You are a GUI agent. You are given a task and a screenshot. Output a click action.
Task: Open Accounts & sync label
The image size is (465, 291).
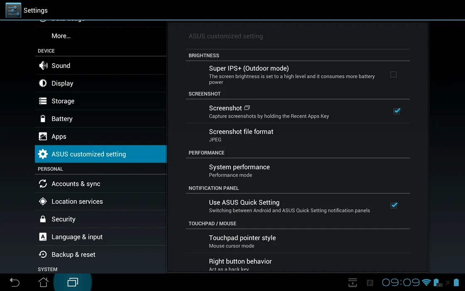click(76, 184)
